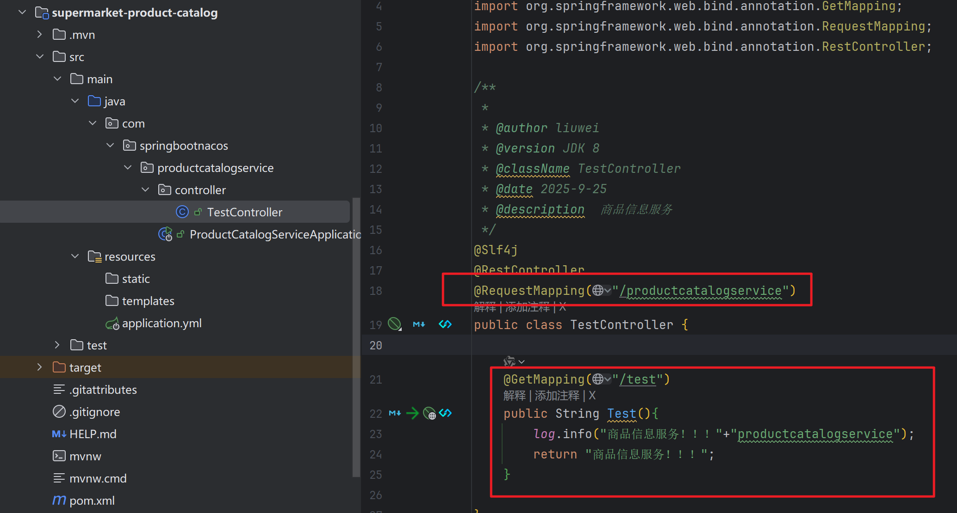Open application.yml file
This screenshot has height=513, width=957.
coord(162,323)
